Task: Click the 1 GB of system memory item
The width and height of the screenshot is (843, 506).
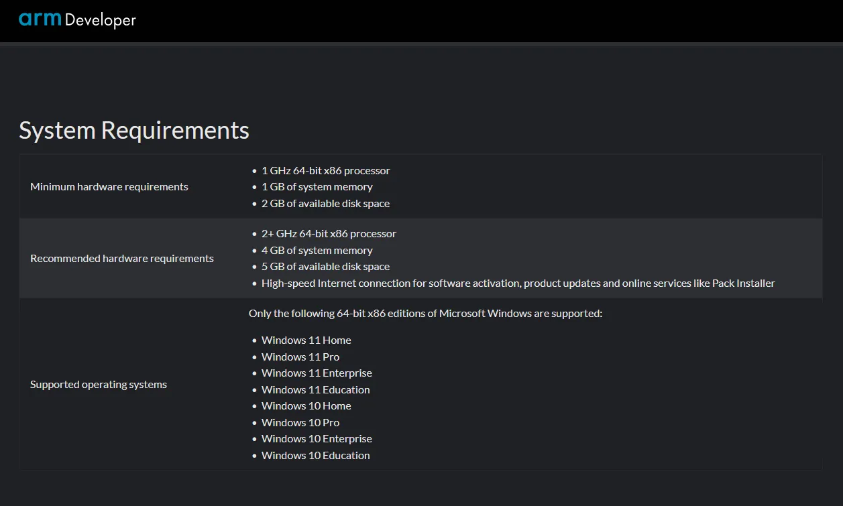Action: [x=317, y=187]
